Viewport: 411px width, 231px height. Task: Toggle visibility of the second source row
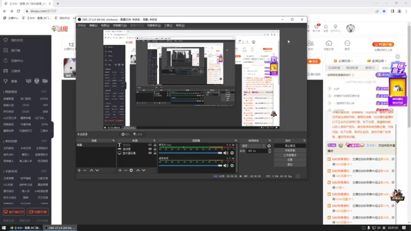coord(150,149)
